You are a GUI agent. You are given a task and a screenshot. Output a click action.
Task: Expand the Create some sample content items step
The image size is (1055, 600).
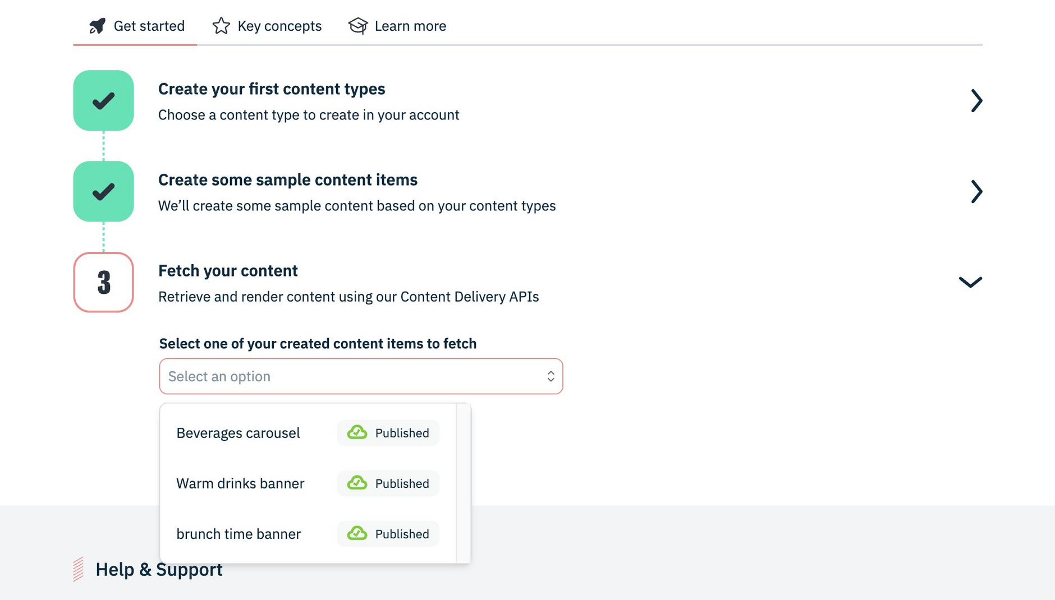tap(976, 192)
